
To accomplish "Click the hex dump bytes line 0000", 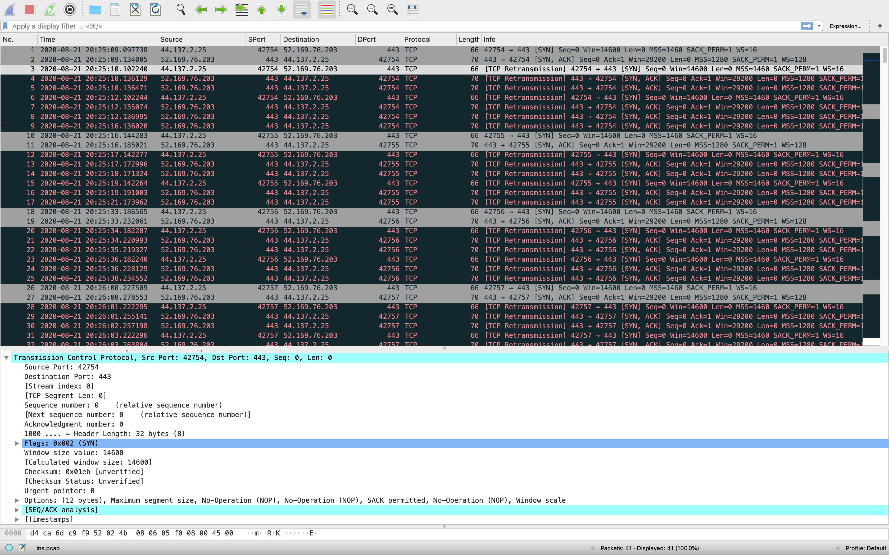I will 131,533.
